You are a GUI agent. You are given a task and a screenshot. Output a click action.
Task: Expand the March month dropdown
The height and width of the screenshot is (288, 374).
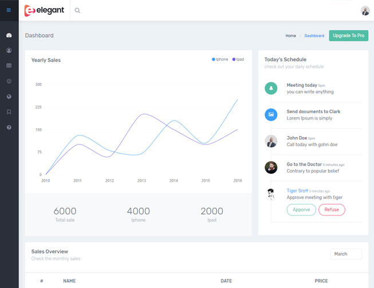click(x=346, y=254)
